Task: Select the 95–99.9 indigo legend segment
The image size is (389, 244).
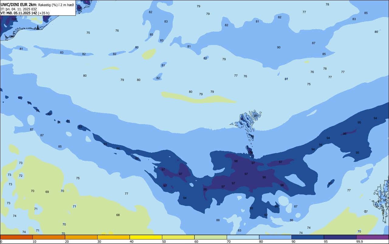Action: coord(340,237)
